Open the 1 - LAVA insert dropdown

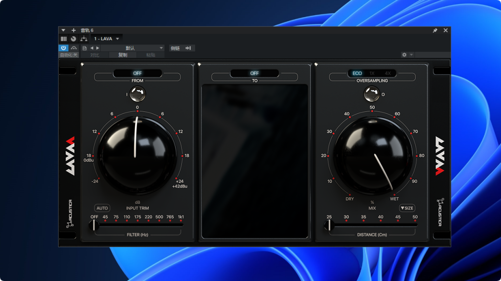tap(107, 39)
